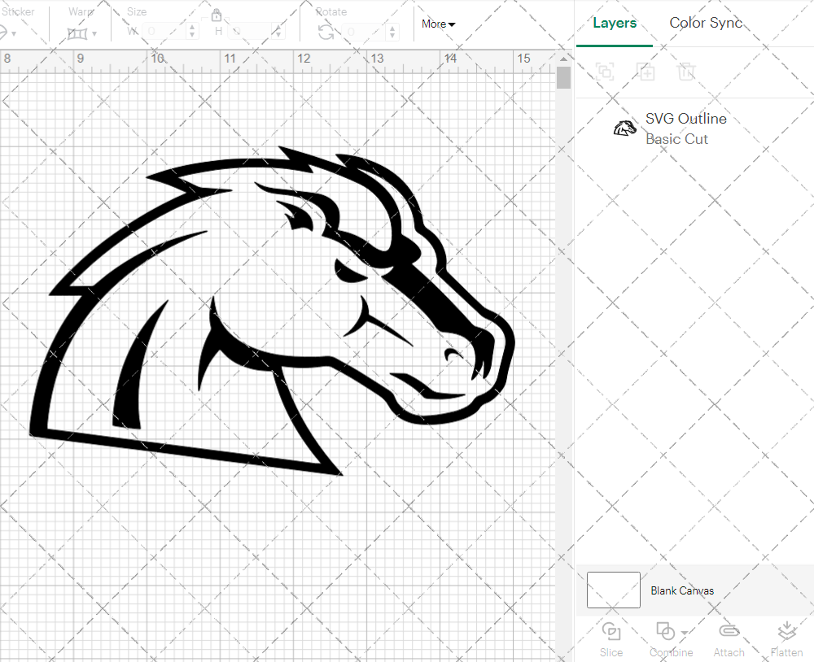Click the Warp tool icon

coord(77,33)
